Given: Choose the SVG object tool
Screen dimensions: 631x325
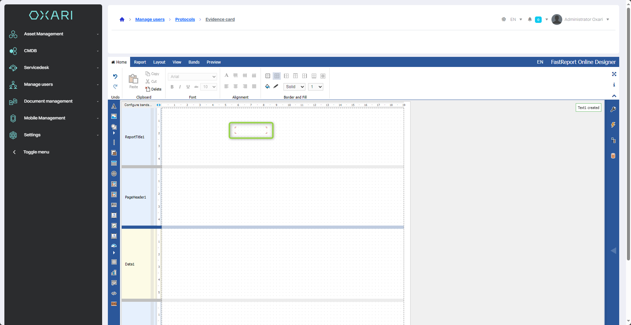Looking at the screenshot, I should 114,304.
